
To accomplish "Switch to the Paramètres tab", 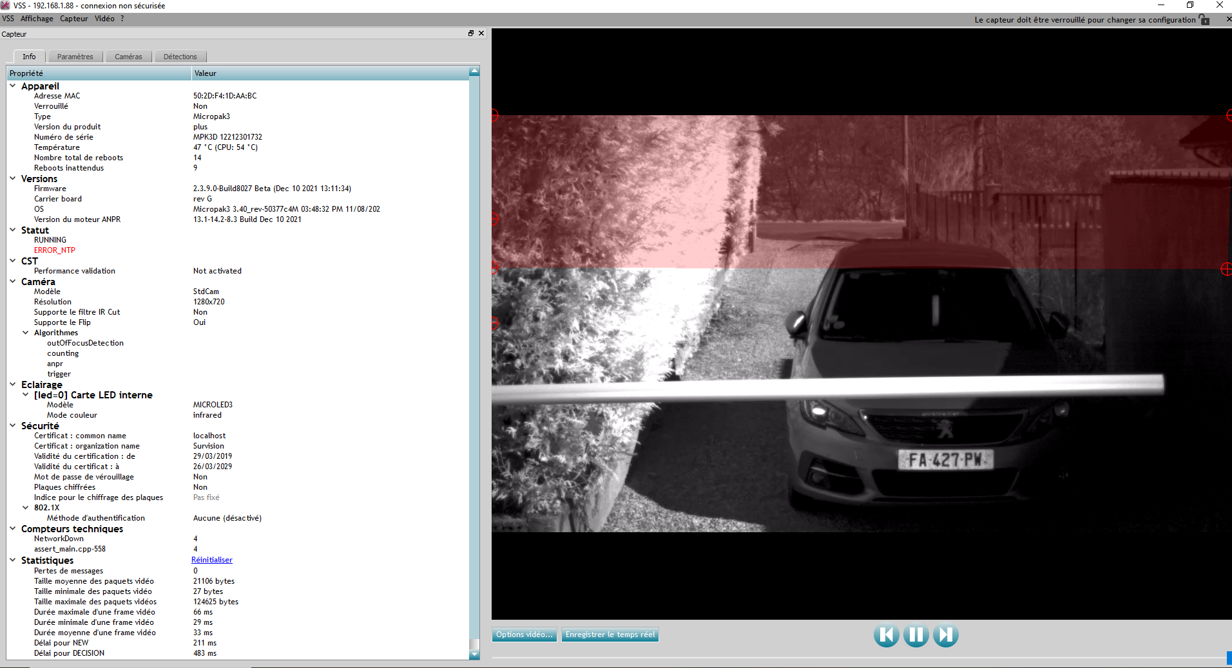I will [x=75, y=57].
